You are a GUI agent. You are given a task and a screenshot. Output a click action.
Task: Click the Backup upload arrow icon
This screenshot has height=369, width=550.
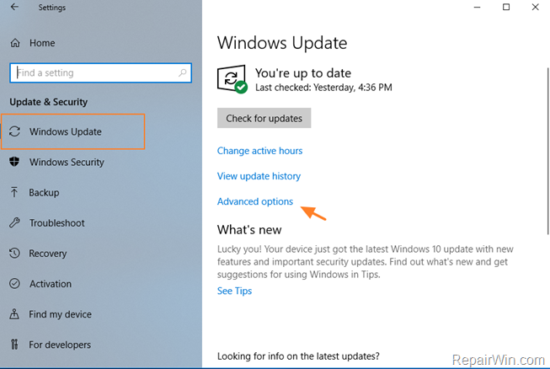[14, 192]
